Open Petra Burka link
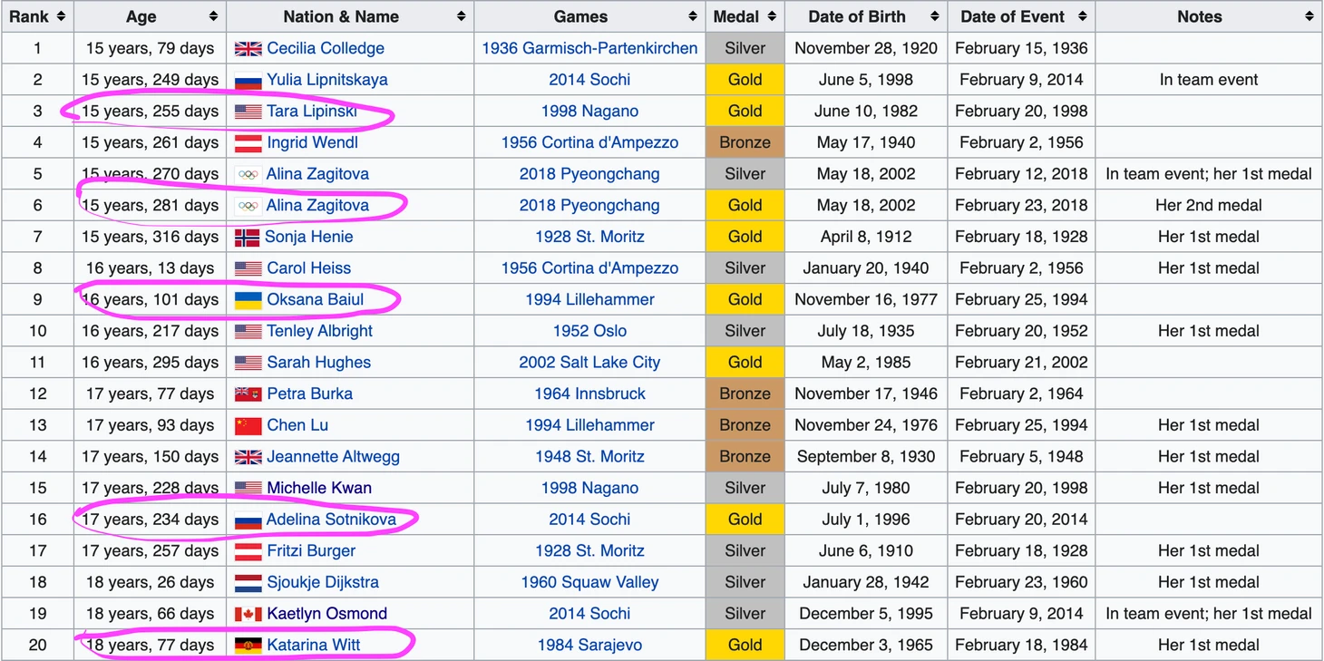 pos(310,394)
